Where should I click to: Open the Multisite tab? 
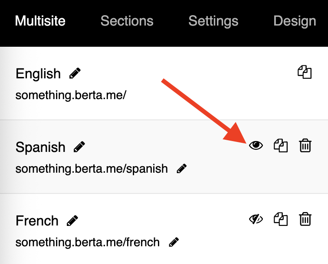click(40, 21)
